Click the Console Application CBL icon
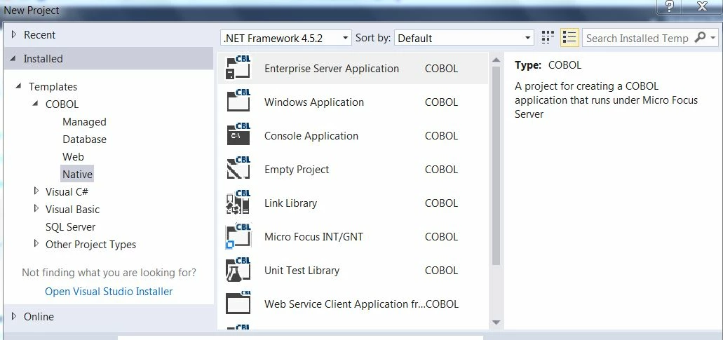Image resolution: width=723 pixels, height=340 pixels. click(x=238, y=135)
